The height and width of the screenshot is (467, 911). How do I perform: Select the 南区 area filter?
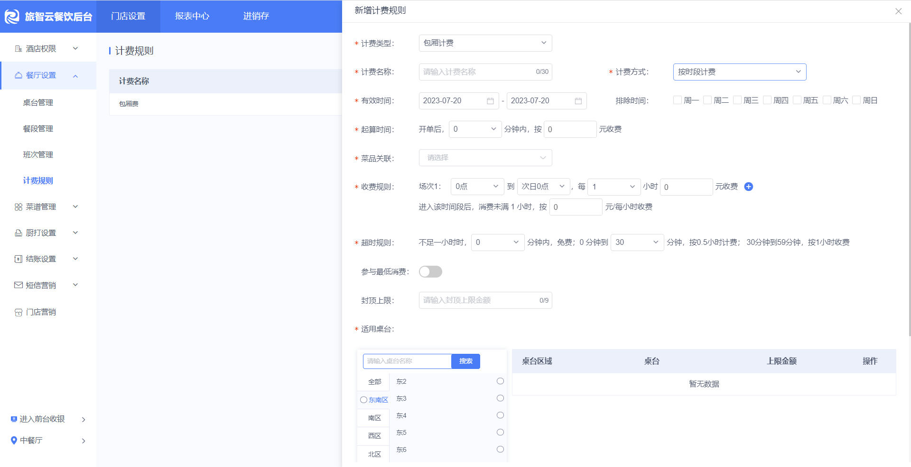(374, 418)
